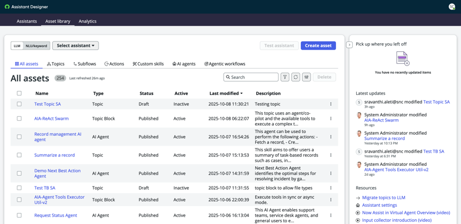Click AIA-Agent Tools Executor Util-v2 in Latest updates
Image resolution: width=461 pixels, height=224 pixels.
[396, 170]
